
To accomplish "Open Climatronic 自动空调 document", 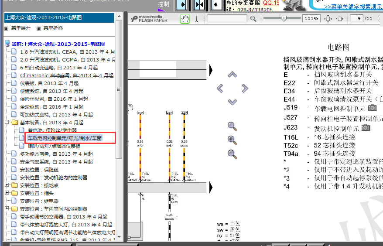I will coord(67,75).
